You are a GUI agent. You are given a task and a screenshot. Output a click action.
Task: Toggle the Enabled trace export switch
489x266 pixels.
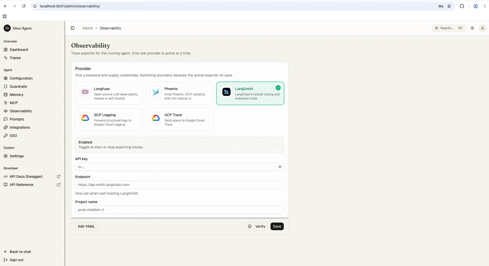276,145
